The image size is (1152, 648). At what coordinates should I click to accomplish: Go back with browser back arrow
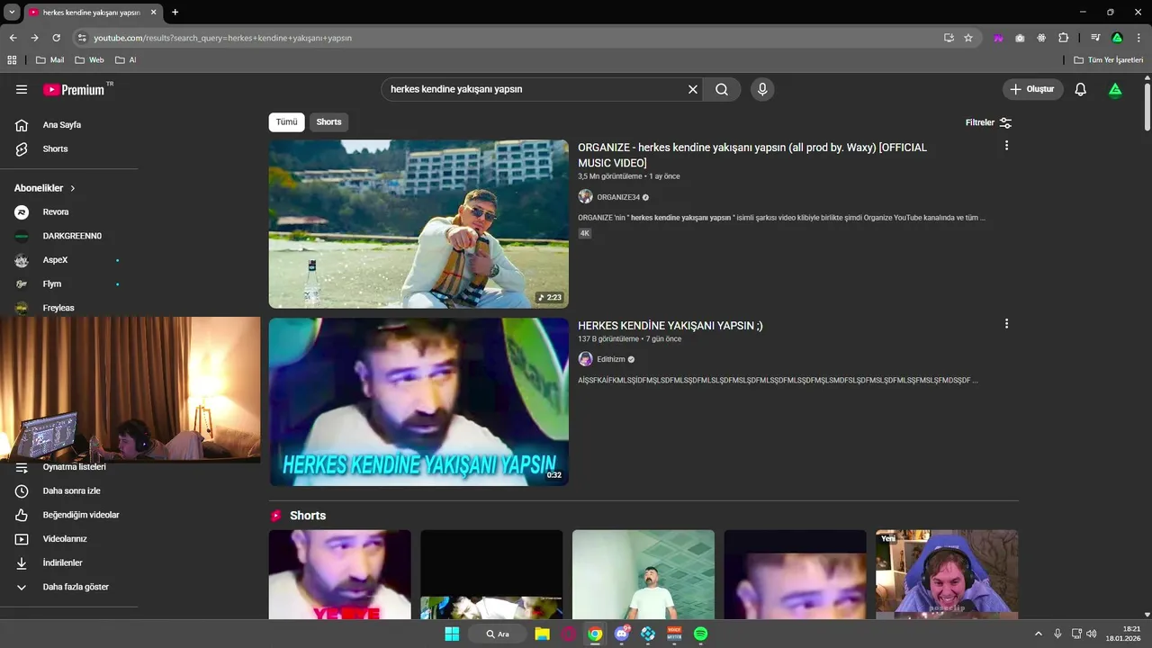click(13, 38)
